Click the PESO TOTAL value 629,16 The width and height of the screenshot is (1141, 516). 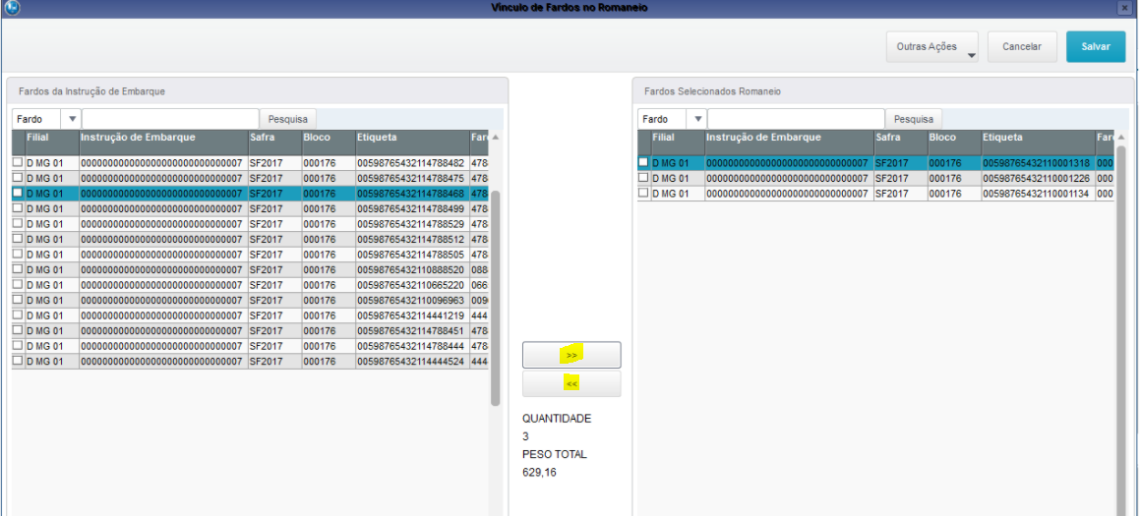(x=539, y=472)
